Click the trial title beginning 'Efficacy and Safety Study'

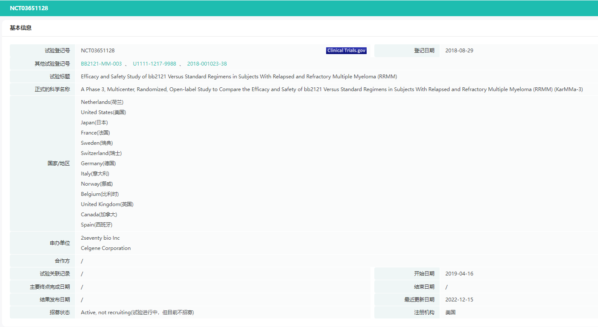pos(239,77)
